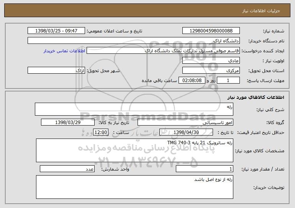Click the text ساعت باقی مانده
The height and width of the screenshot is (208, 295).
[159, 81]
